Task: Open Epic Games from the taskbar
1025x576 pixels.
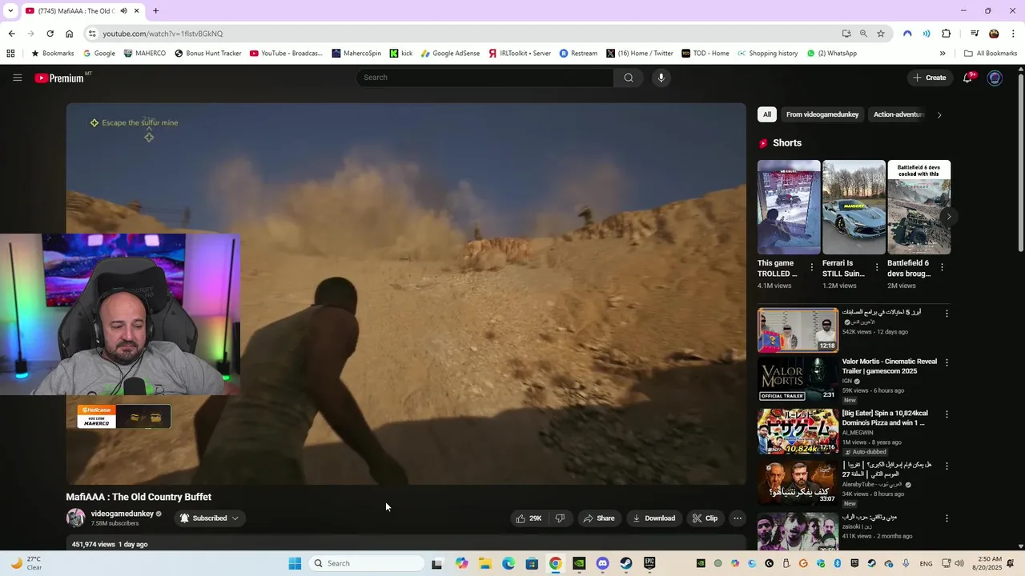Action: pyautogui.click(x=649, y=563)
